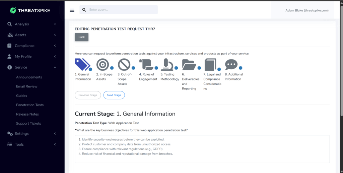
Task: Click the ThreatSpike logo in sidebar
Action: coord(30,10)
